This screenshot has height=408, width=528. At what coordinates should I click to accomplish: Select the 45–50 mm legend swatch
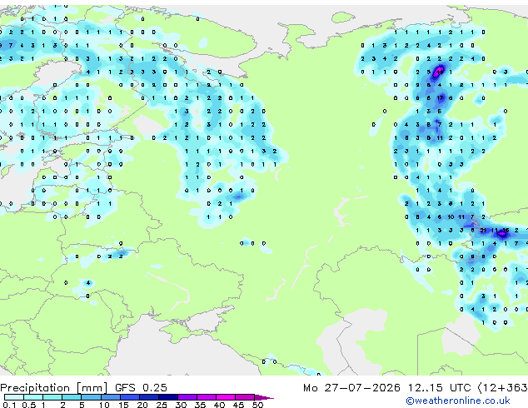pos(245,397)
